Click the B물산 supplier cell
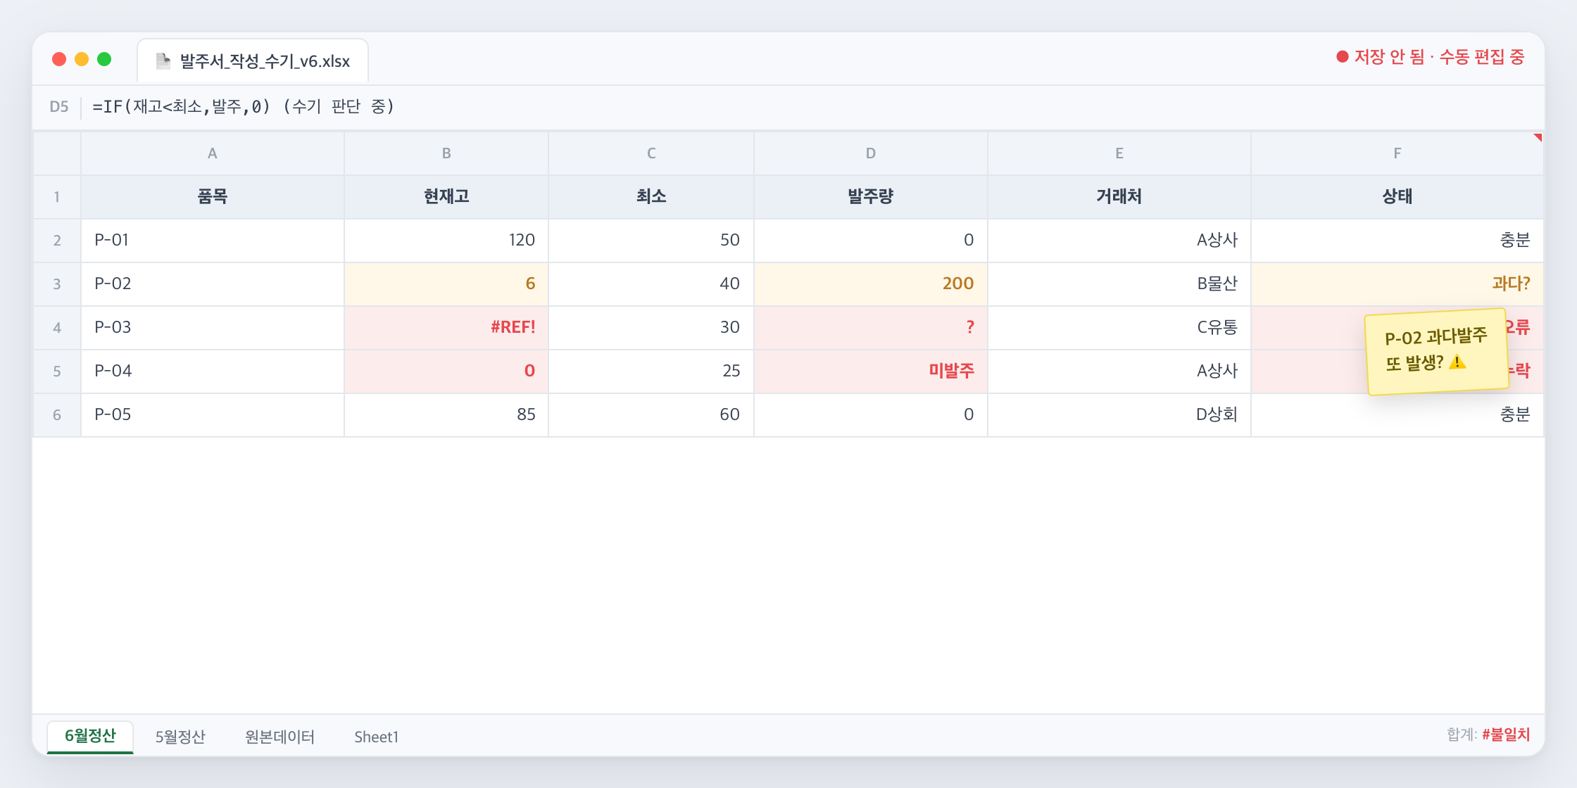The width and height of the screenshot is (1577, 788). tap(1119, 284)
